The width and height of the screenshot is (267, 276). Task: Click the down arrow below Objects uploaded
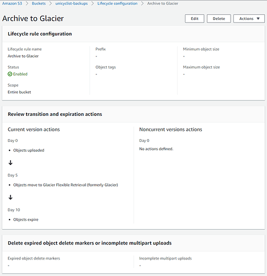click(x=10, y=163)
